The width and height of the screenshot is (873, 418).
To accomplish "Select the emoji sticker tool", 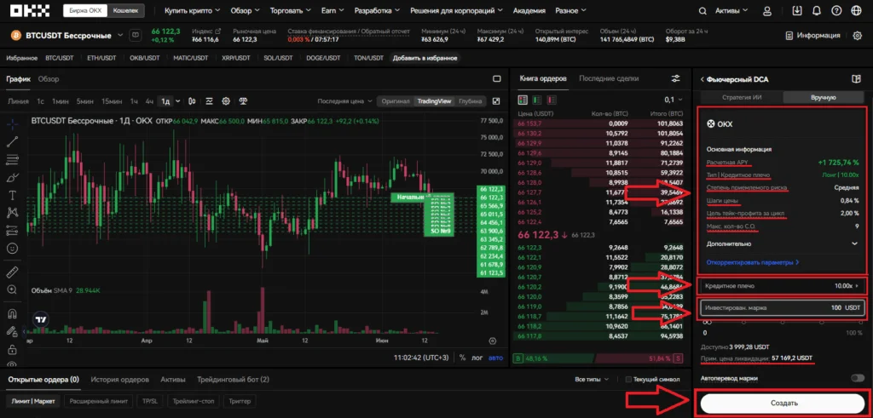I will 12,248.
